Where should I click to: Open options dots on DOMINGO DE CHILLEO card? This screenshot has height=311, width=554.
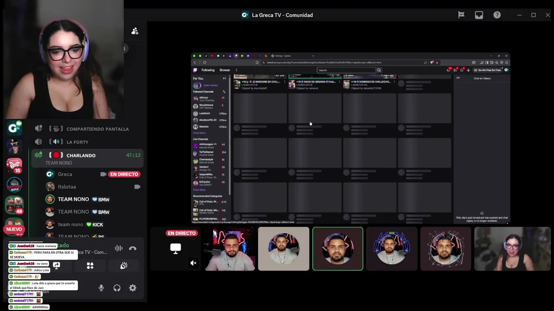pyautogui.click(x=394, y=82)
